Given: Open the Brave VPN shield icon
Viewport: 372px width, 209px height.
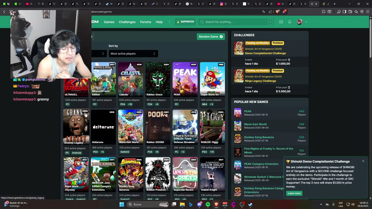Looking at the screenshot, I should [x=362, y=12].
